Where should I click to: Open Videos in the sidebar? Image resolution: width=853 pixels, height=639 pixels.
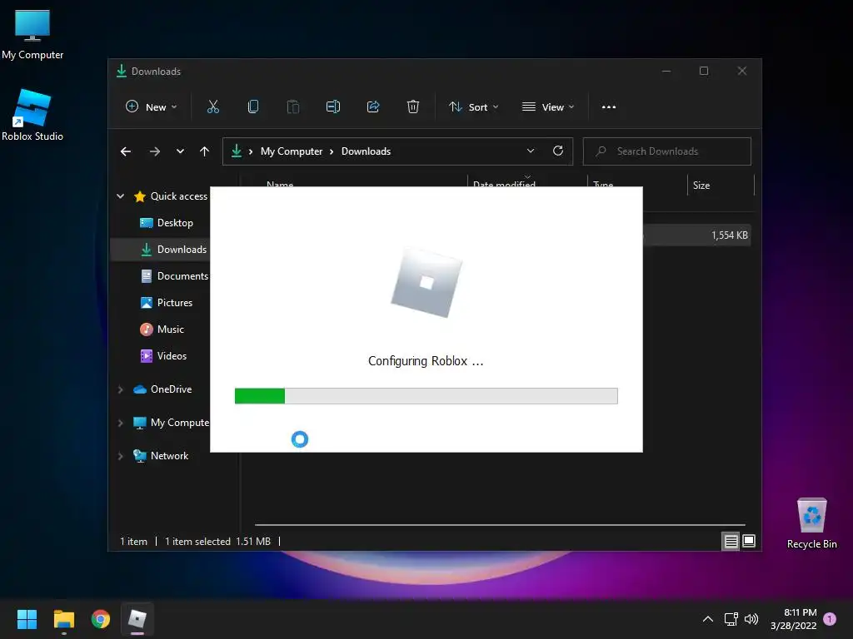pyautogui.click(x=164, y=356)
